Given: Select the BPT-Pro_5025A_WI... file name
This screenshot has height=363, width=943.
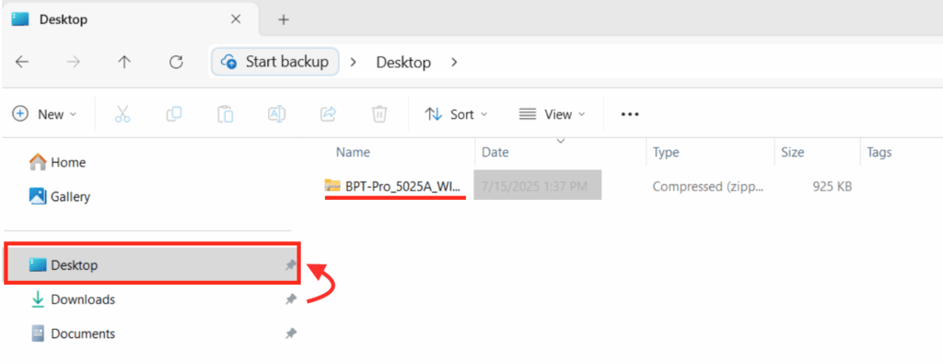Looking at the screenshot, I should coord(403,186).
